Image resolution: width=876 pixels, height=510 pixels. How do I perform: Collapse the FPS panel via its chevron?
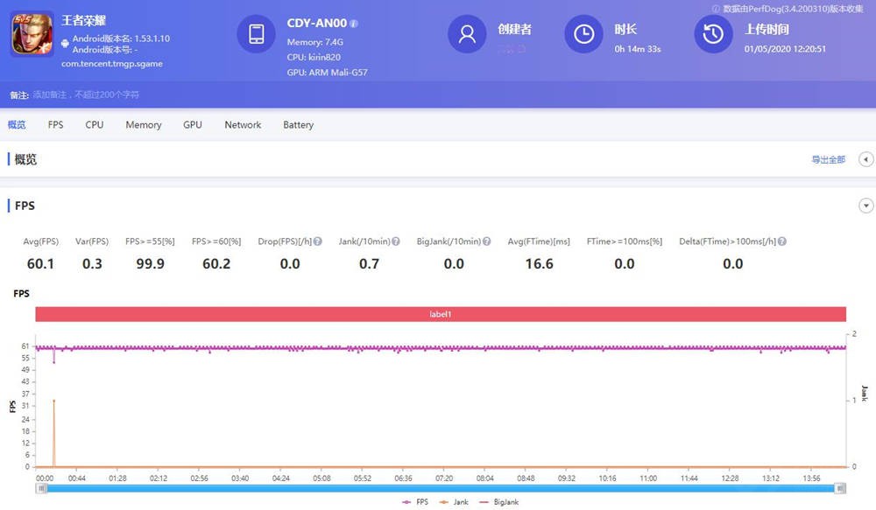(x=865, y=205)
